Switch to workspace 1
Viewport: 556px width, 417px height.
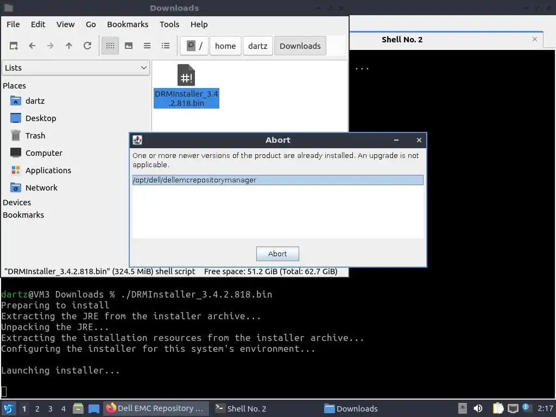[x=24, y=409]
